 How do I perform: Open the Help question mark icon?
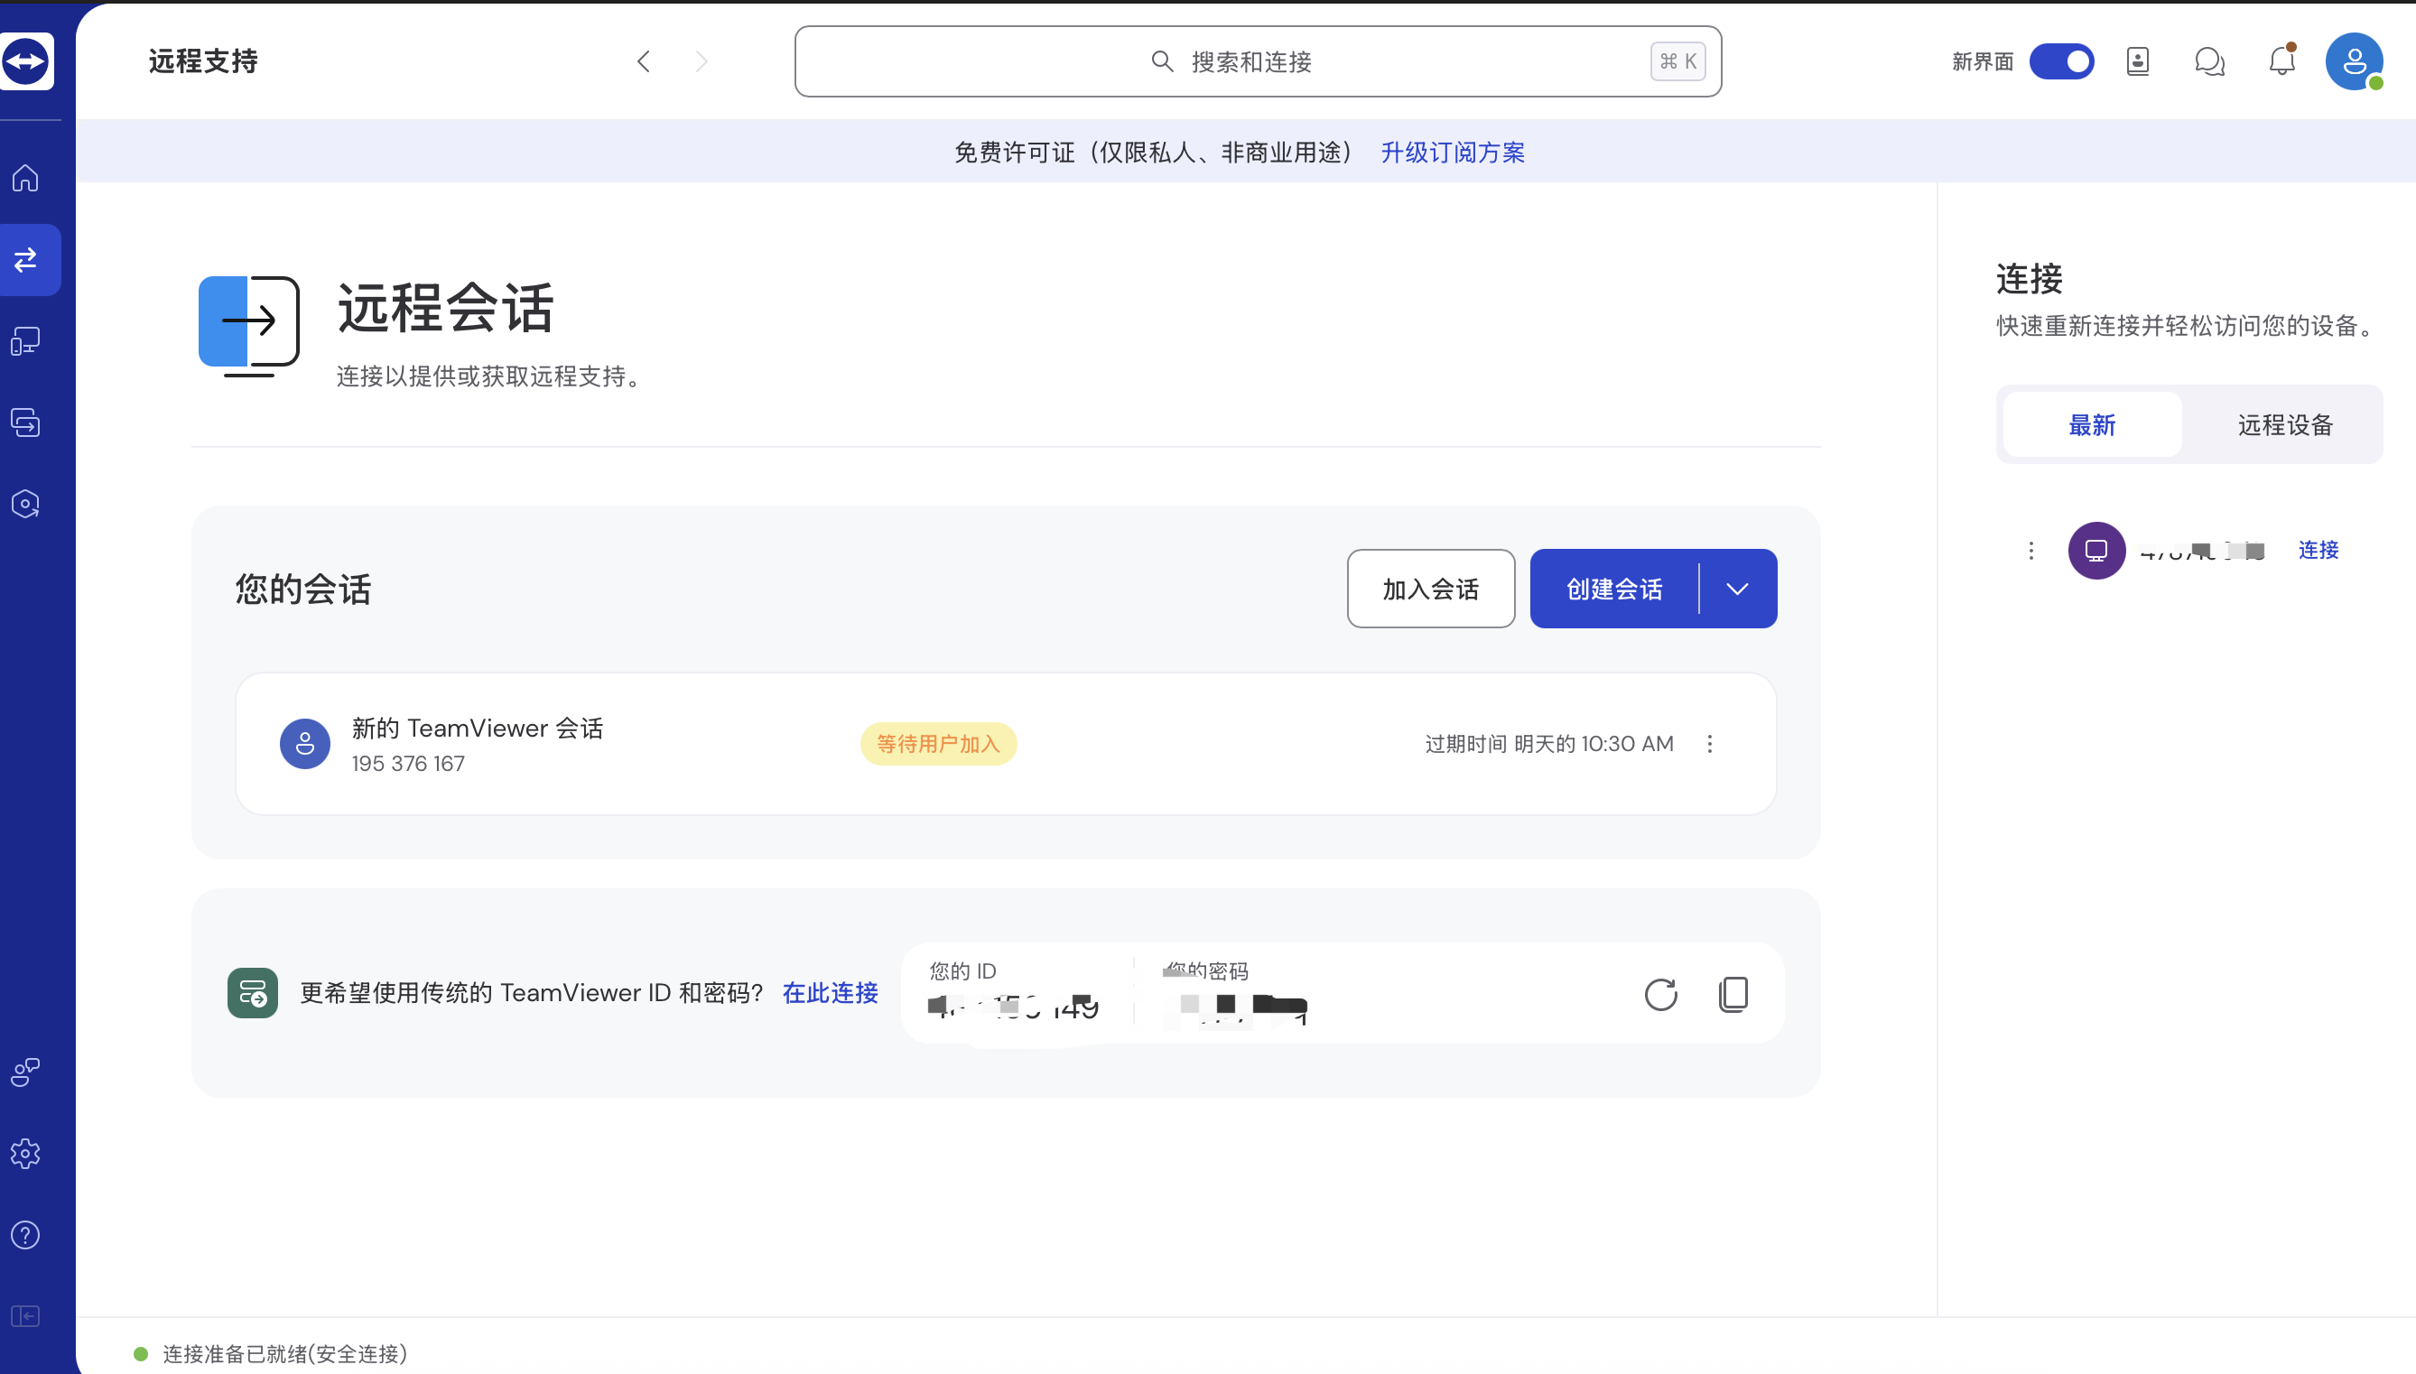point(25,1234)
